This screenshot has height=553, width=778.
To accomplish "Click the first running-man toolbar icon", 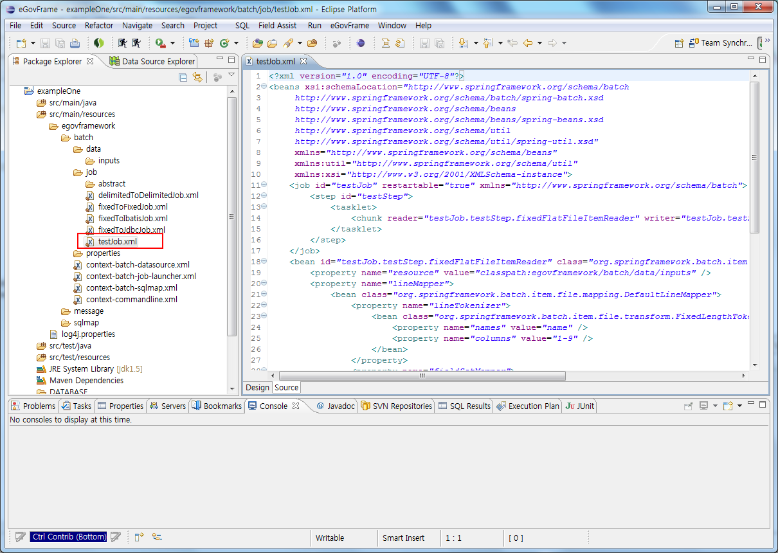I will point(123,43).
